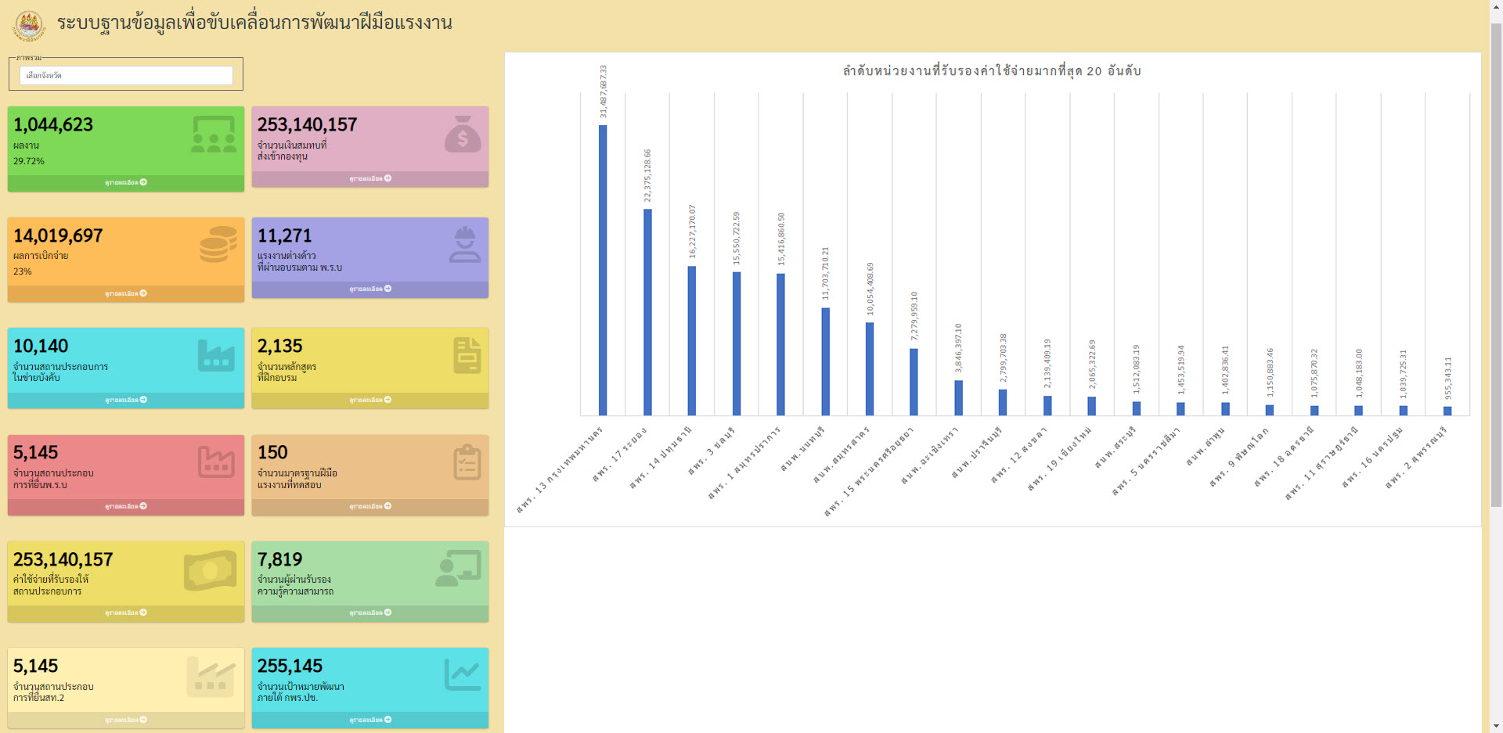This screenshot has height=733, width=1503.
Task: Open details link on the 1,044,623 card
Action: 126,182
